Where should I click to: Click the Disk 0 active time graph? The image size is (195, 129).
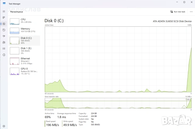click(118, 59)
